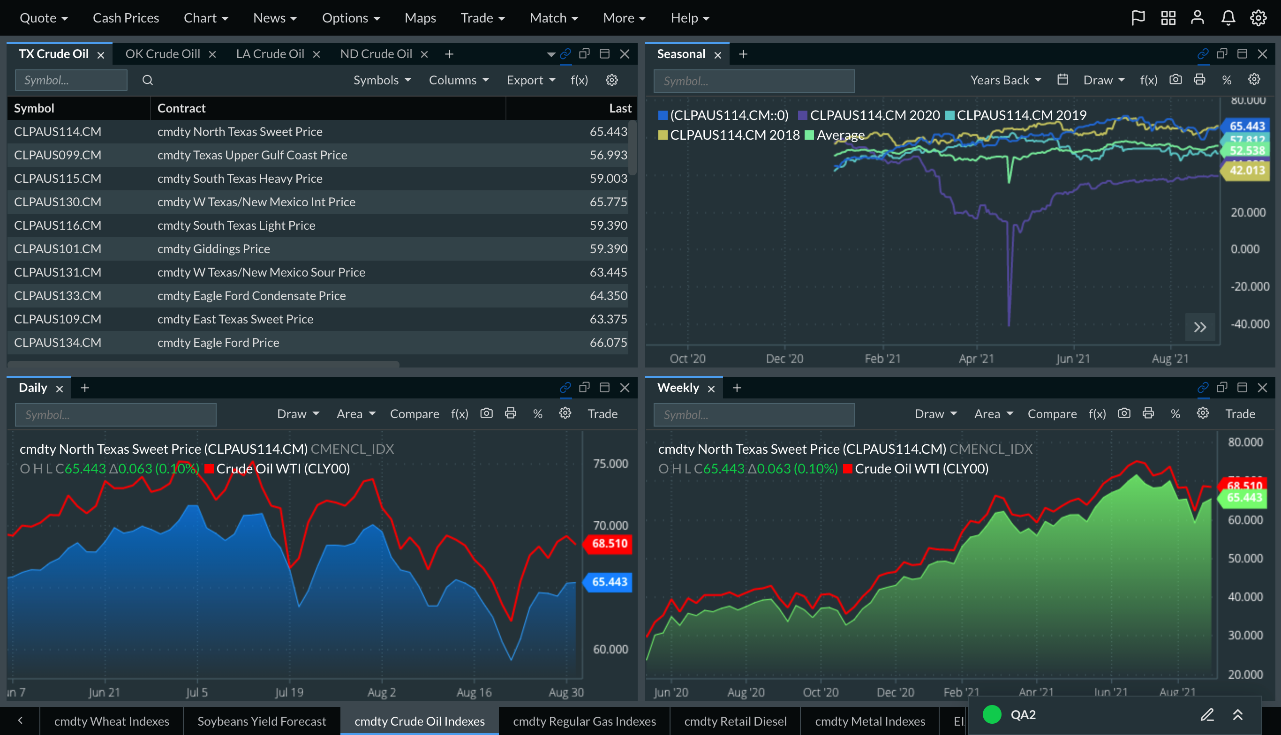This screenshot has width=1281, height=735.
Task: Print the Weekly chart
Action: pyautogui.click(x=1148, y=413)
